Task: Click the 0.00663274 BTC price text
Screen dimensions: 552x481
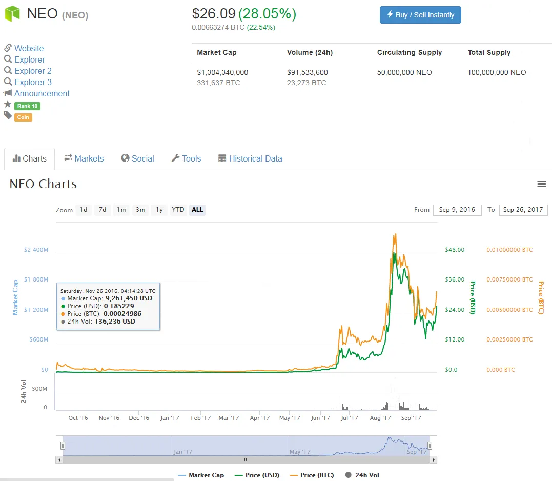Action: coord(218,28)
